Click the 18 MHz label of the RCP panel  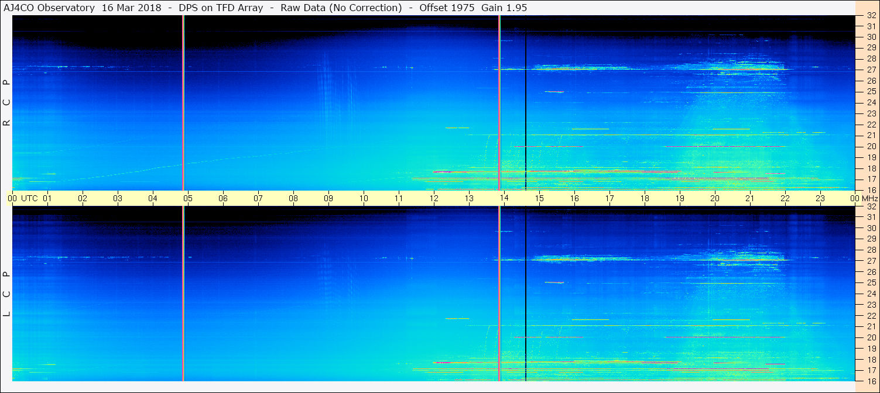[x=871, y=168]
